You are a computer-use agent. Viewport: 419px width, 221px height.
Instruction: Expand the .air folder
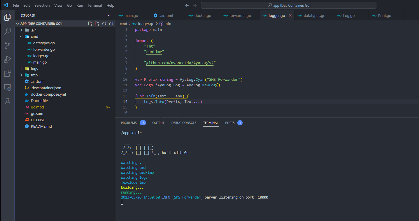click(x=21, y=30)
